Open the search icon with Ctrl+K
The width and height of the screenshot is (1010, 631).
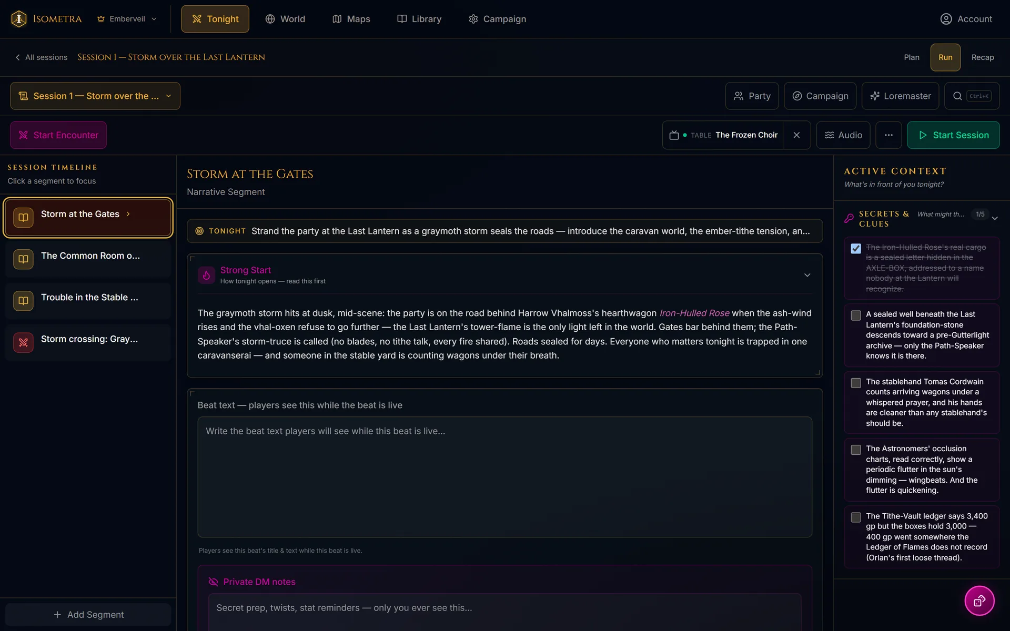tap(972, 96)
